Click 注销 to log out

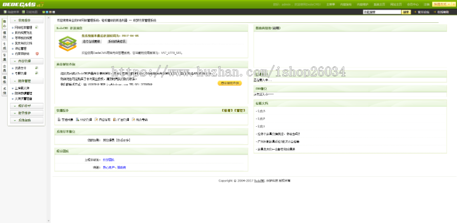pyautogui.click(x=427, y=5)
